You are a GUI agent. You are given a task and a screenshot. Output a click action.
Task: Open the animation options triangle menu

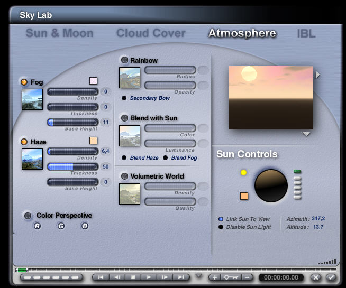(x=199, y=276)
